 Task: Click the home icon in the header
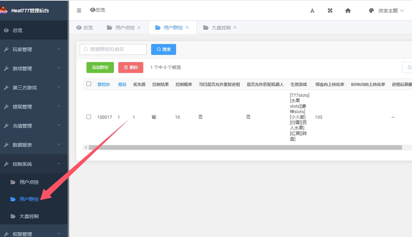(348, 11)
